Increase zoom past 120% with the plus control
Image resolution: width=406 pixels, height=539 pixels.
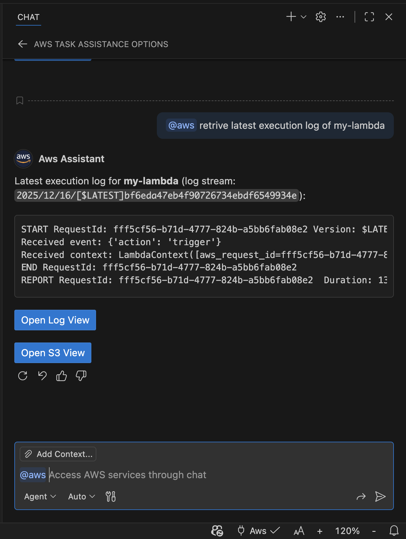coord(319,531)
